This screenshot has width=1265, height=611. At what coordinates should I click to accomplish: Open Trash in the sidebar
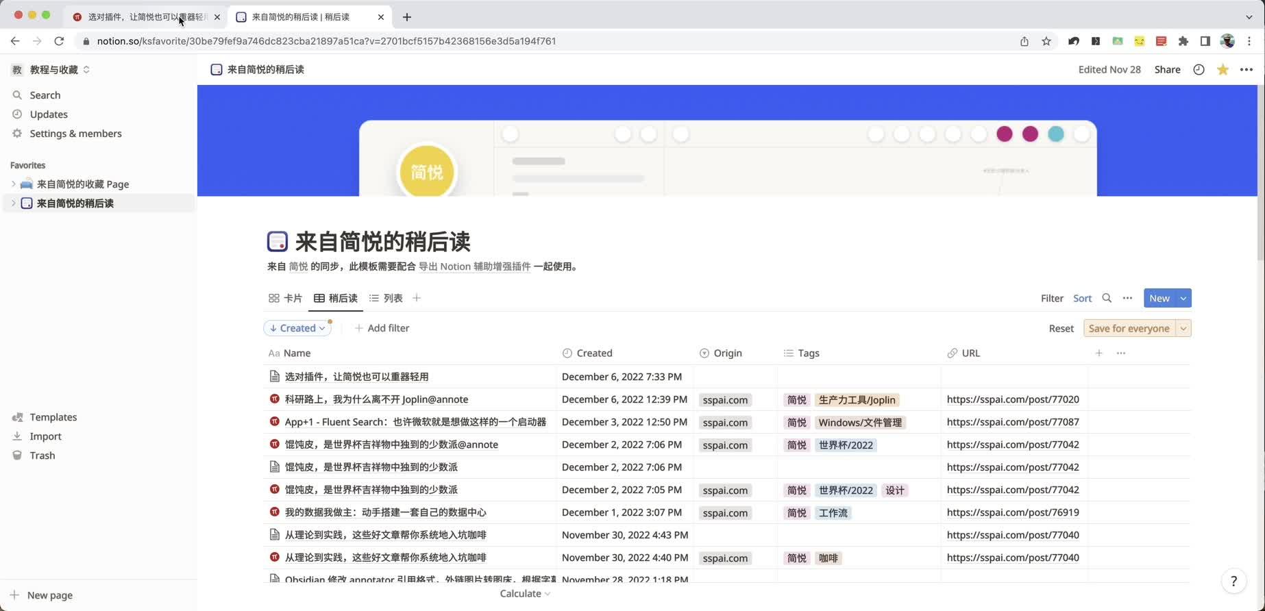click(x=42, y=456)
